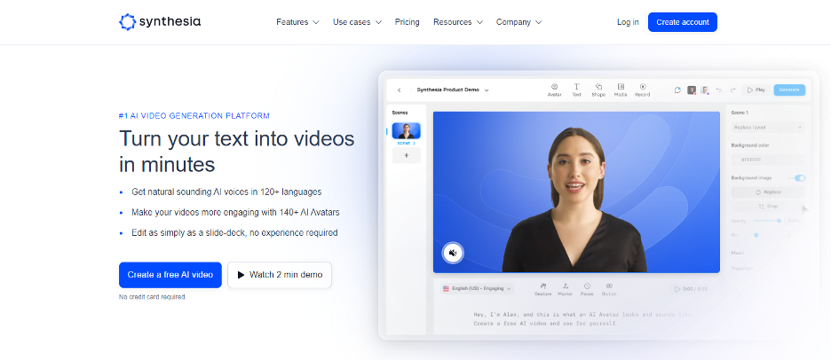Screen dimensions: 831x360
Task: Unmute the video with the speaker icon
Action: (x=453, y=253)
